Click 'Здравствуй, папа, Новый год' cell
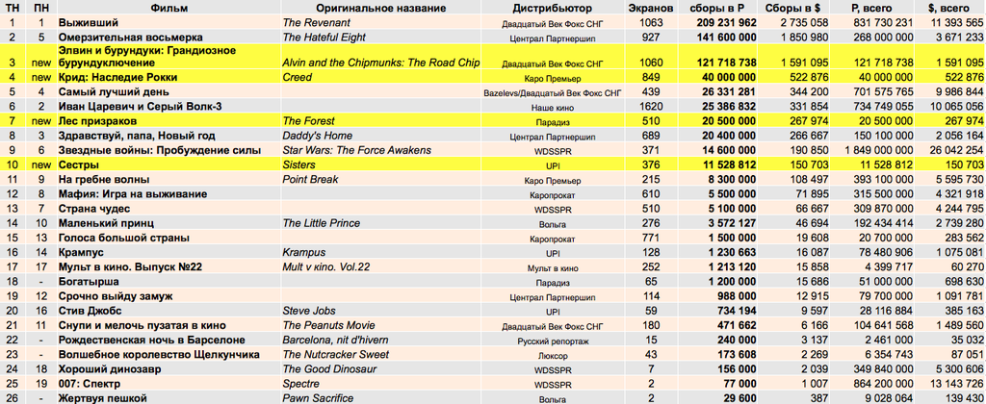This screenshot has height=404, width=986. pos(137,136)
